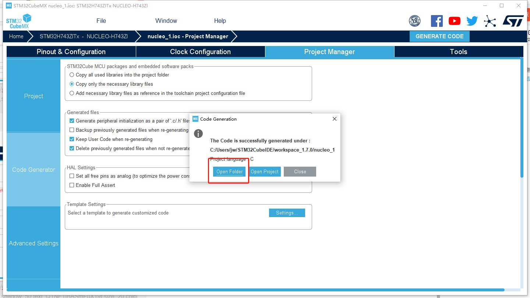Switch to Project Manager tab
This screenshot has height=298, width=530.
pos(329,52)
